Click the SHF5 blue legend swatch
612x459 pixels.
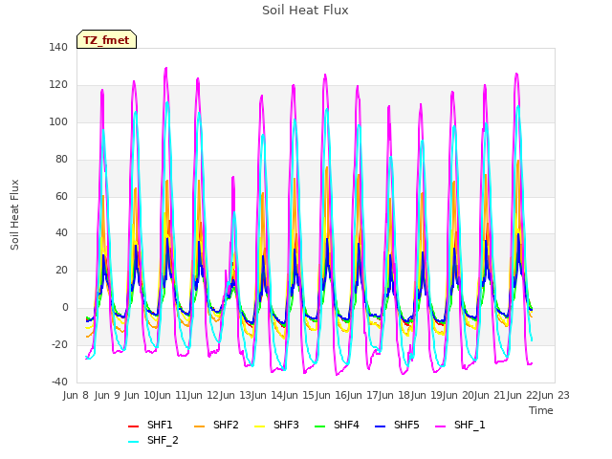click(380, 426)
